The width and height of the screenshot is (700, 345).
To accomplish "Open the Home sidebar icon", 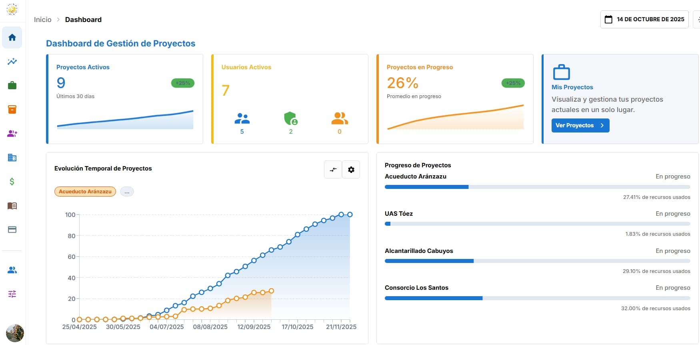I will point(12,37).
